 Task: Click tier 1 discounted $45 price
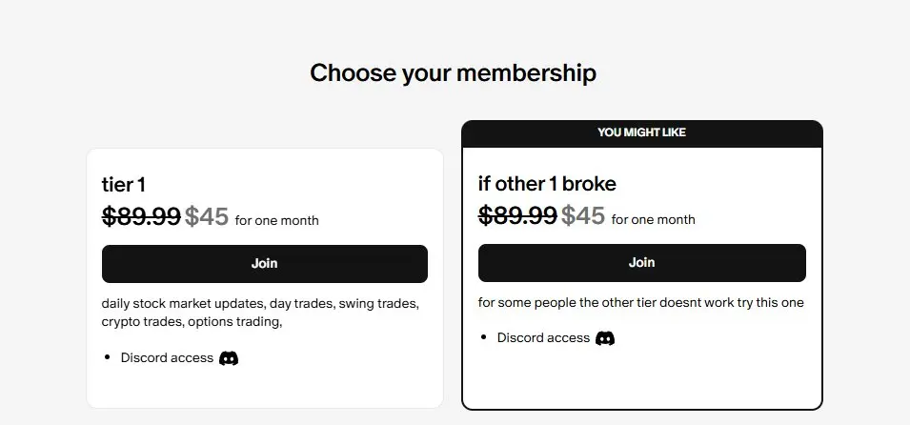click(207, 216)
